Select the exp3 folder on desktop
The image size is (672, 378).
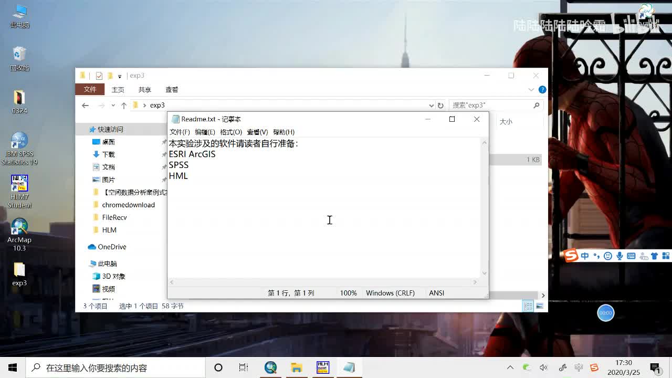coord(19,274)
